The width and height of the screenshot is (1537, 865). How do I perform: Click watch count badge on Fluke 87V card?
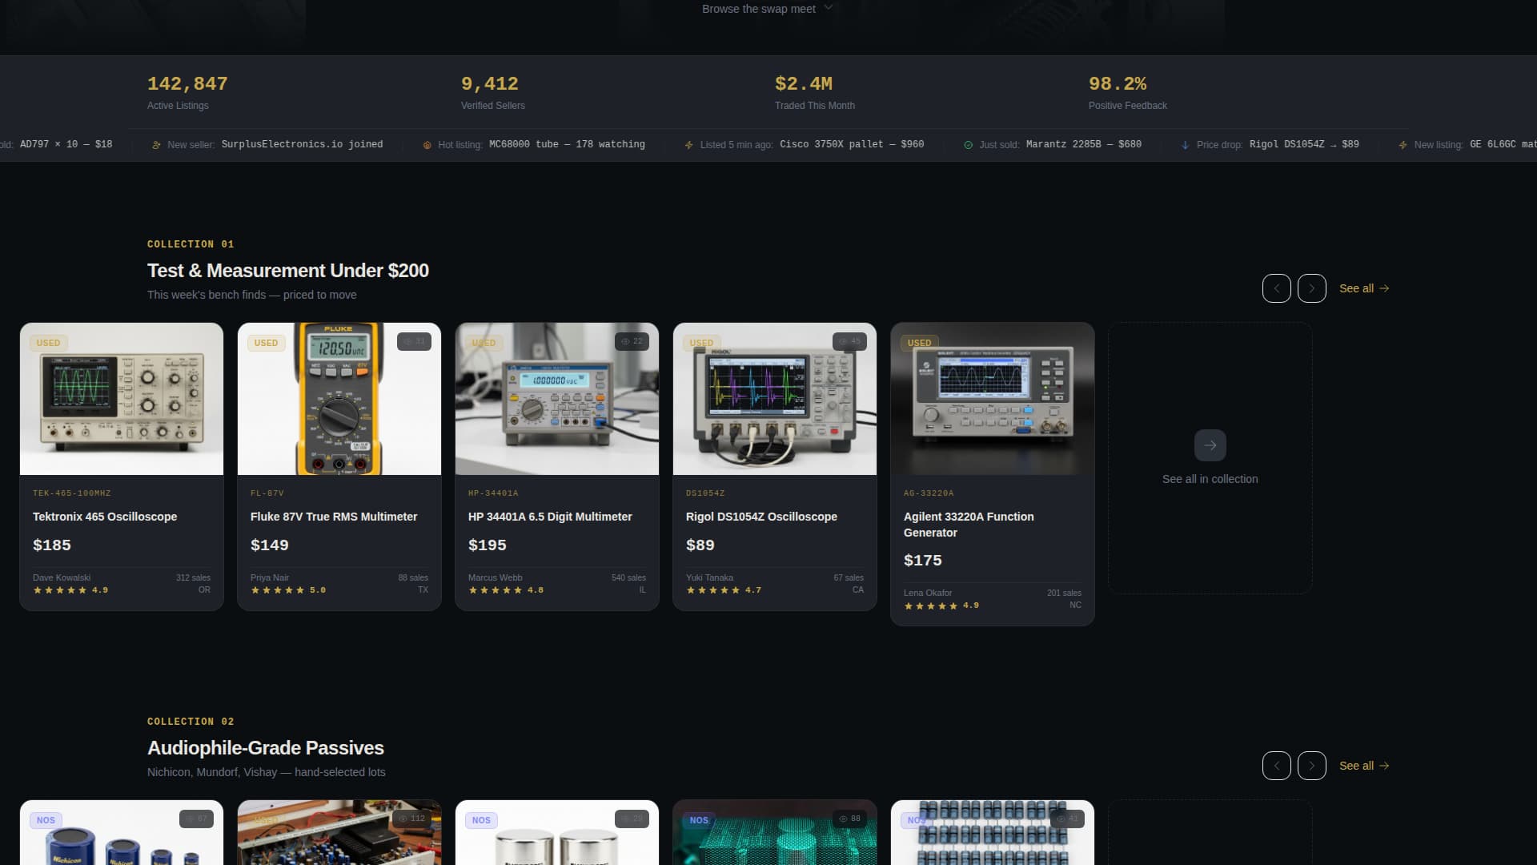[x=414, y=341]
